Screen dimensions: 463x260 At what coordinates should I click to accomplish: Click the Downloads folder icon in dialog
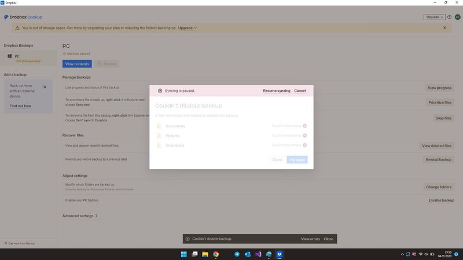(159, 146)
